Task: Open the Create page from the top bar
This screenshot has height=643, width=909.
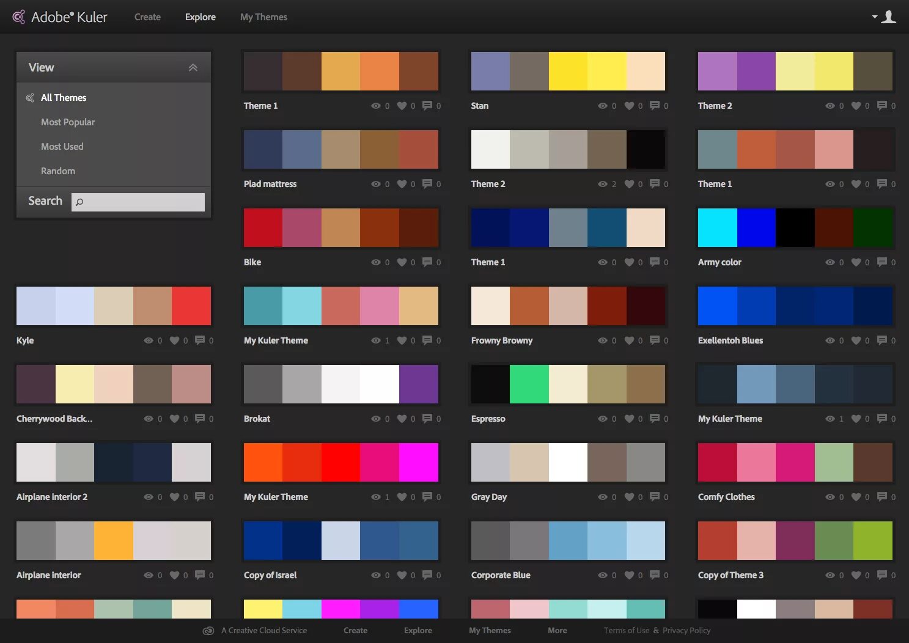Action: click(147, 17)
